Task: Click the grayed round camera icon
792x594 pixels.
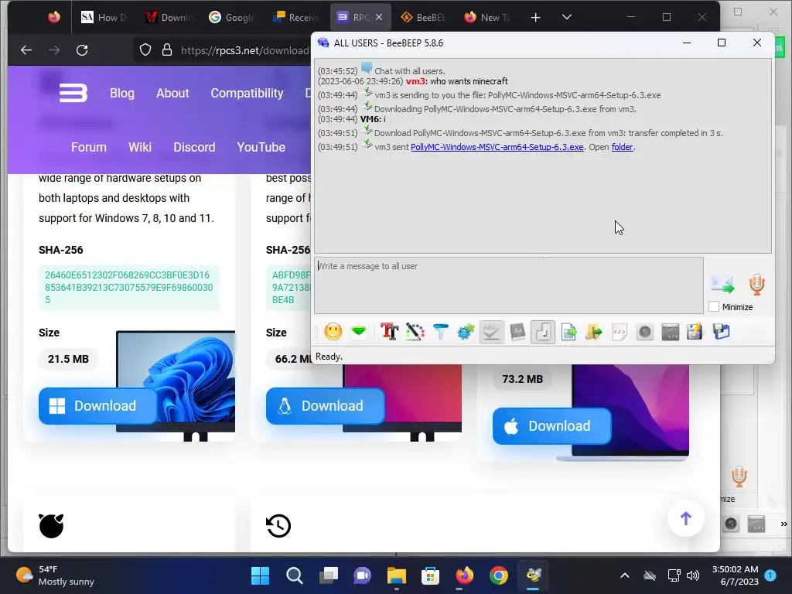Action: coord(644,332)
